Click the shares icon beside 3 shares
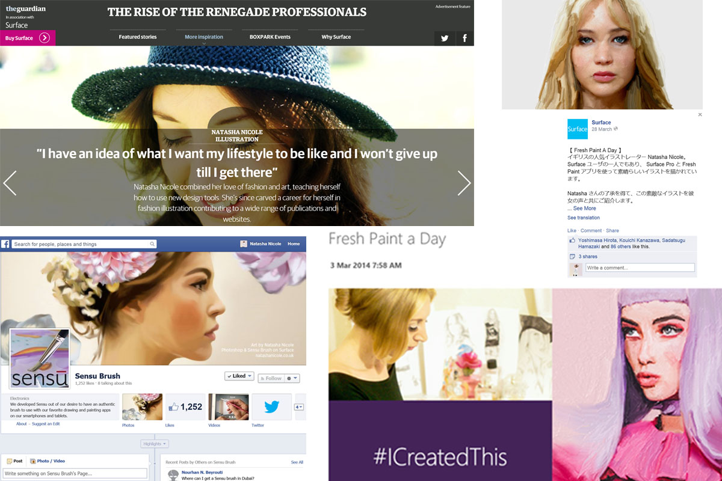This screenshot has width=722, height=481. pos(573,257)
